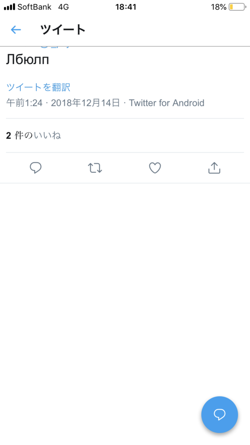Open the share upload icon
Viewport: 250px width, 445px height.
(x=214, y=168)
